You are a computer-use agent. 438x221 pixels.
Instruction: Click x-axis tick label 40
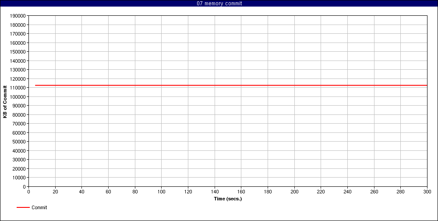(x=82, y=192)
